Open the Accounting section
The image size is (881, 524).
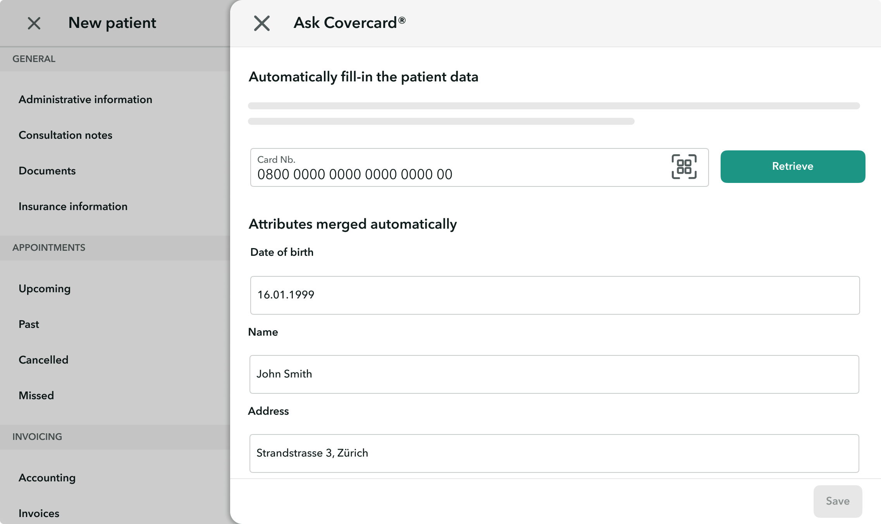pyautogui.click(x=47, y=477)
